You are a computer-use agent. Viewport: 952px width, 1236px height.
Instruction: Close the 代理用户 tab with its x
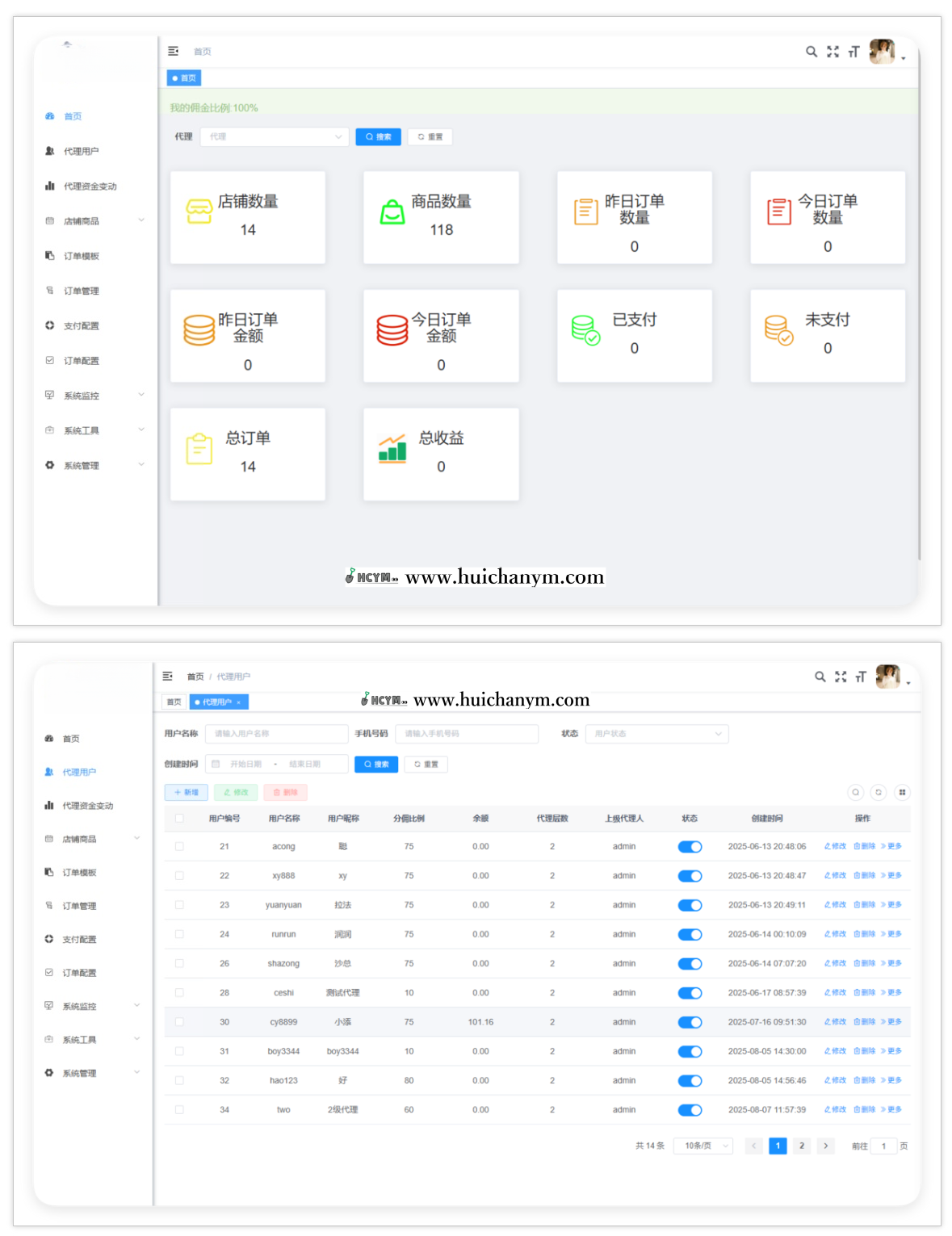click(239, 702)
